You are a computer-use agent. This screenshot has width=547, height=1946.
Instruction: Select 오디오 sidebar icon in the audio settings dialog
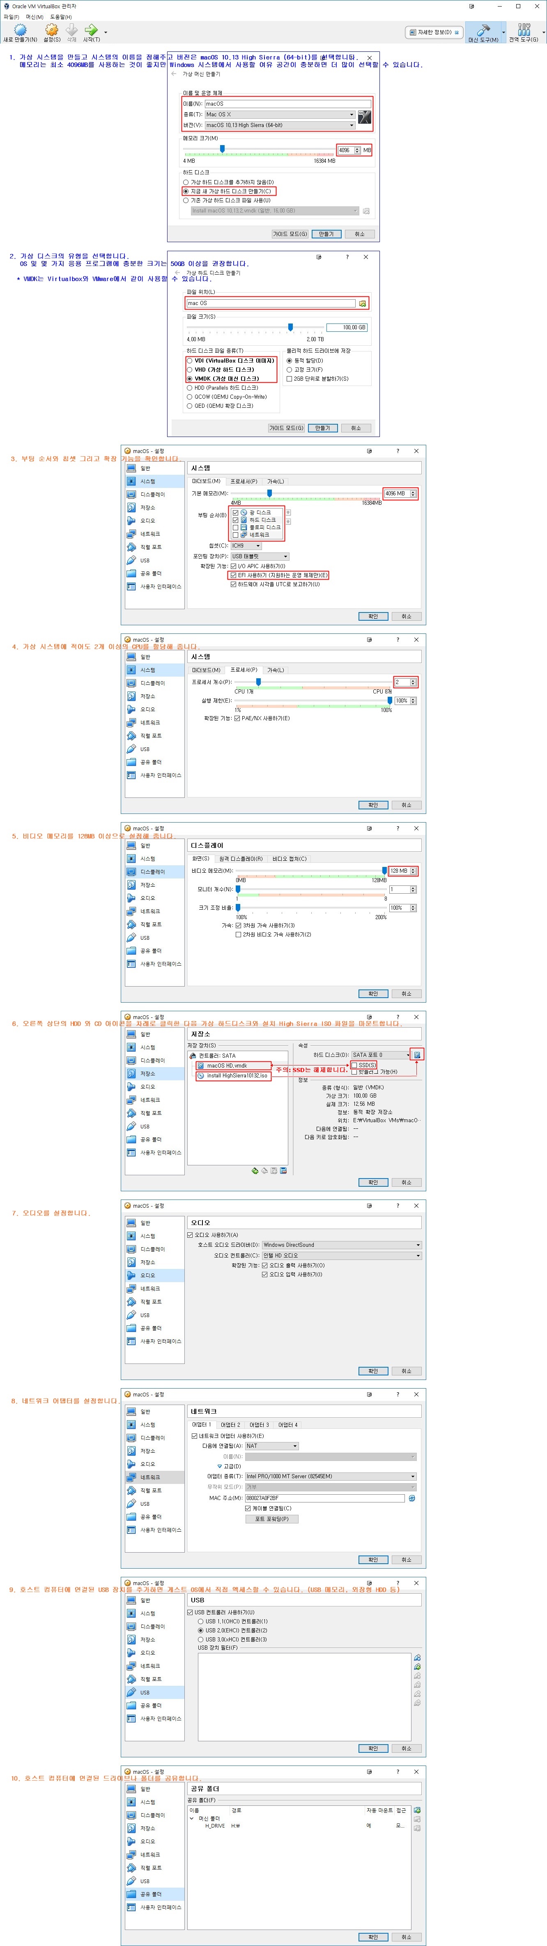[x=131, y=1275]
